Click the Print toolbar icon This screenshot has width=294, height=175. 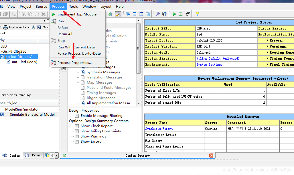coord(14,14)
